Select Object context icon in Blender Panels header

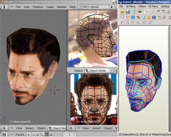[42, 134]
